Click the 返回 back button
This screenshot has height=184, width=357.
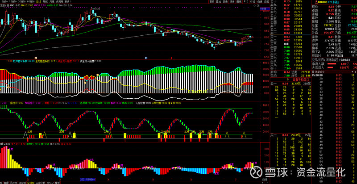coord(266,2)
